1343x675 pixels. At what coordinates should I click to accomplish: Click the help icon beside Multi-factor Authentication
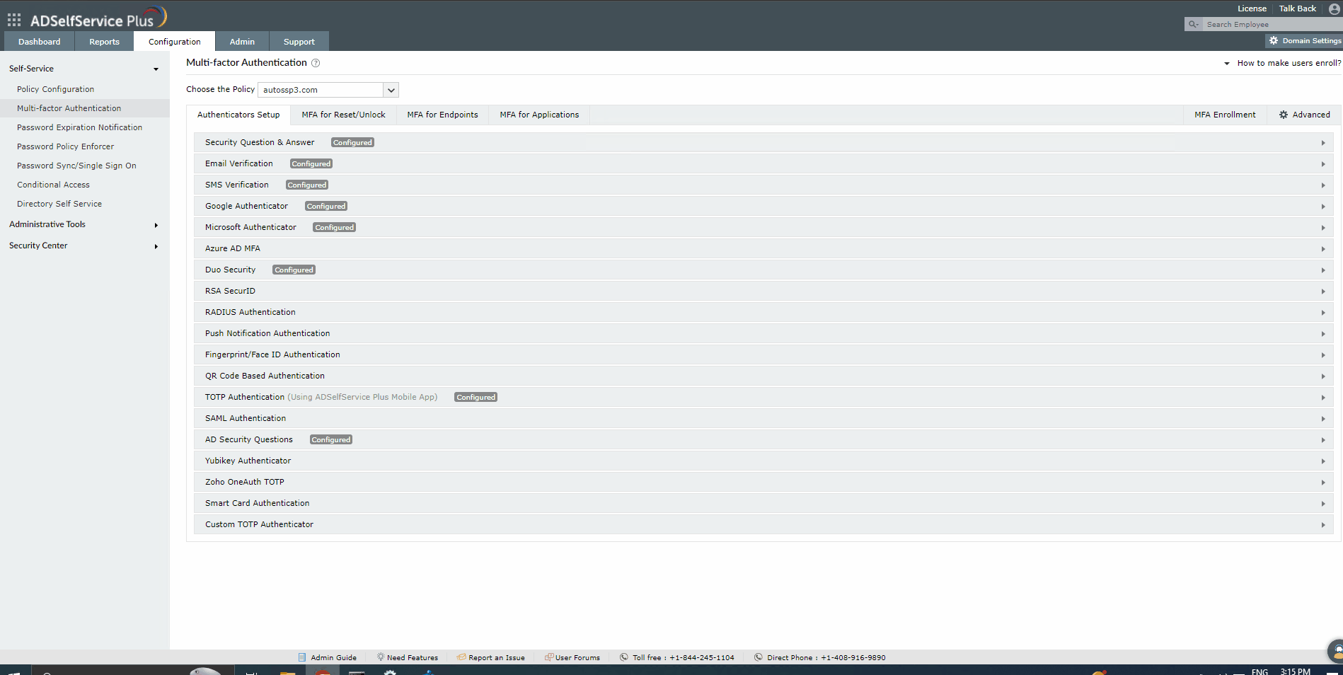click(x=316, y=63)
